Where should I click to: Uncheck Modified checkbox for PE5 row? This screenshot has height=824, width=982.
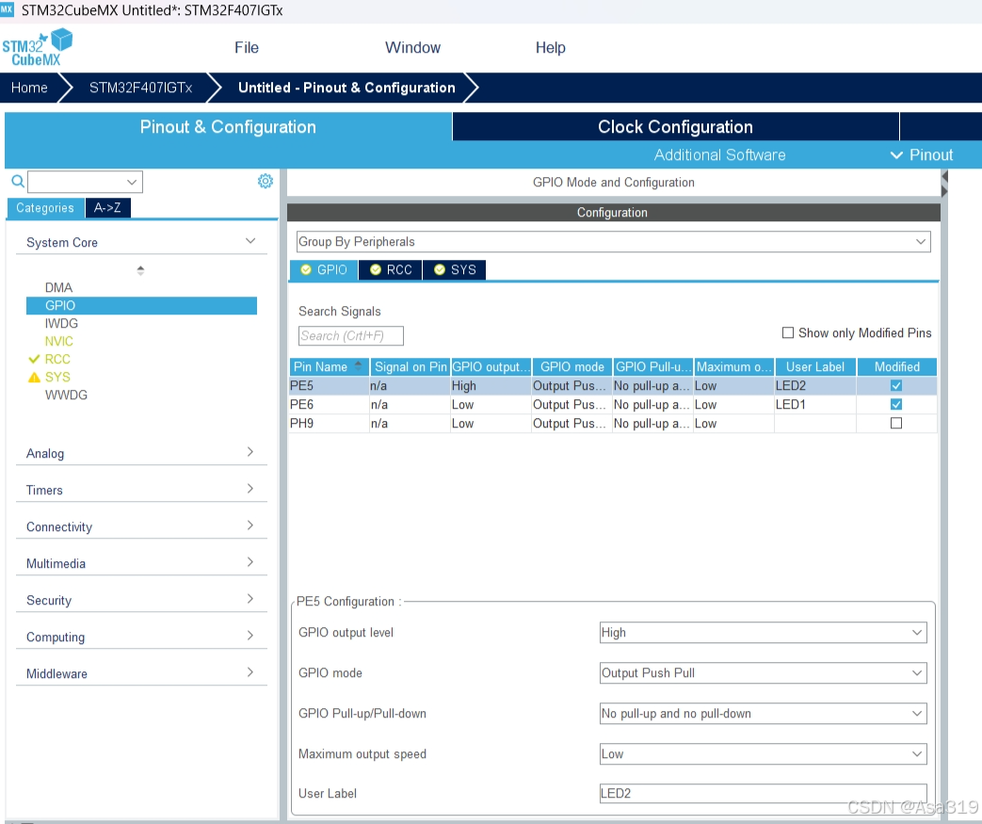click(896, 385)
